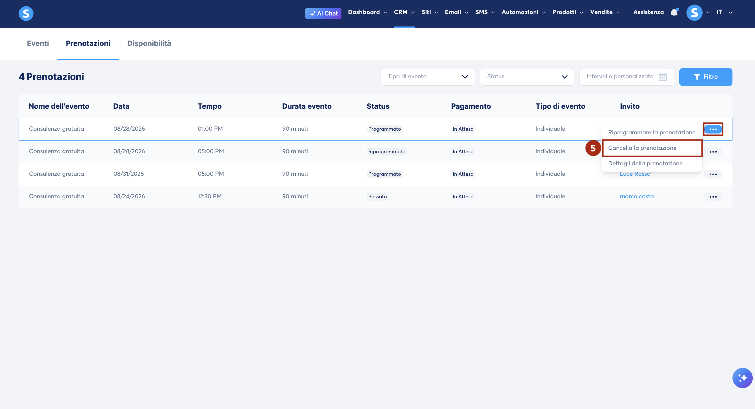Open the floating AI assistant sparkle button
Viewport: 755px width, 409px height.
(742, 378)
